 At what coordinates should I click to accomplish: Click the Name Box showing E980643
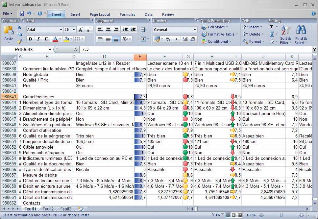(x=25, y=49)
